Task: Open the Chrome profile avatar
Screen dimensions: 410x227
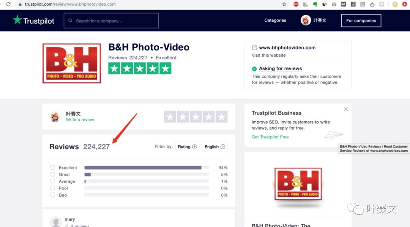Action: pyautogui.click(x=395, y=4)
